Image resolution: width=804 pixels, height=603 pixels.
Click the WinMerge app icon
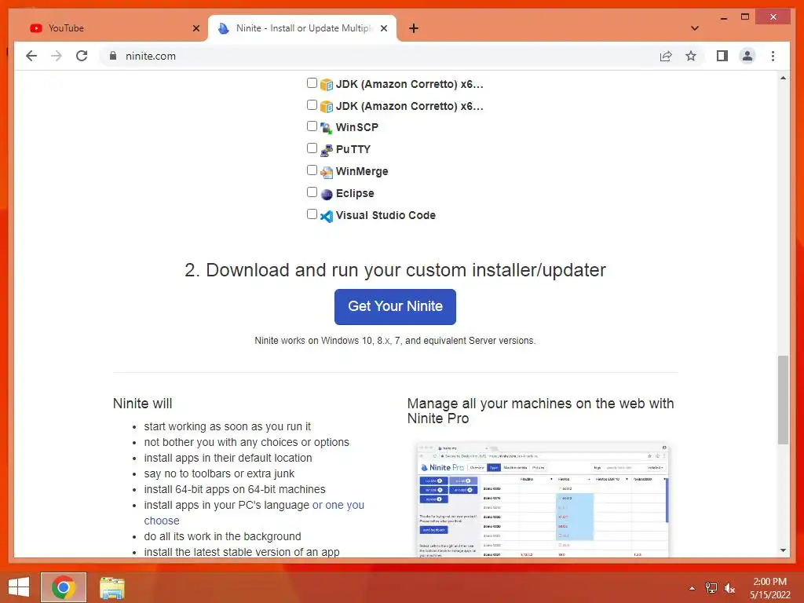pos(326,172)
